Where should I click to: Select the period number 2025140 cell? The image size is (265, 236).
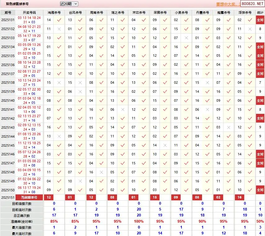tap(8, 100)
